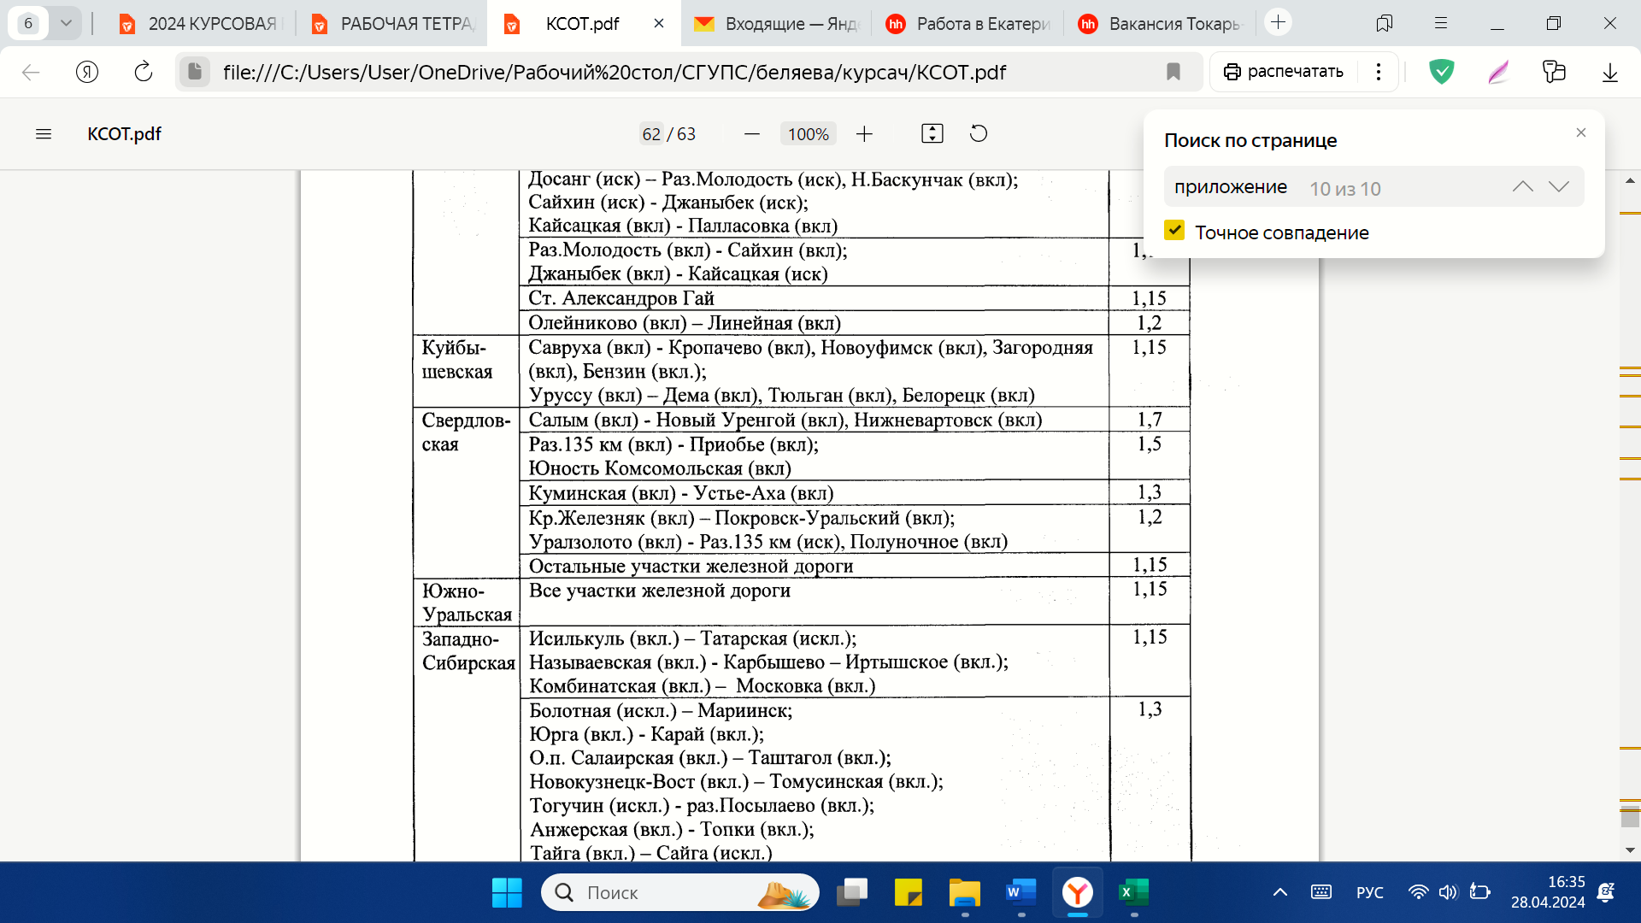Image resolution: width=1641 pixels, height=923 pixels.
Task: Open the green Protect shield icon
Action: (1442, 72)
